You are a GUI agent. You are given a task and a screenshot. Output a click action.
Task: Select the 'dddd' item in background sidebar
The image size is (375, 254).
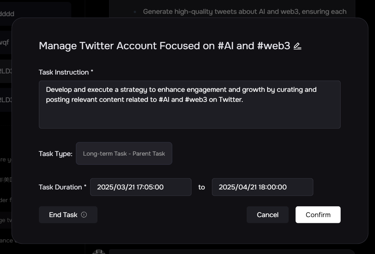click(x=7, y=14)
